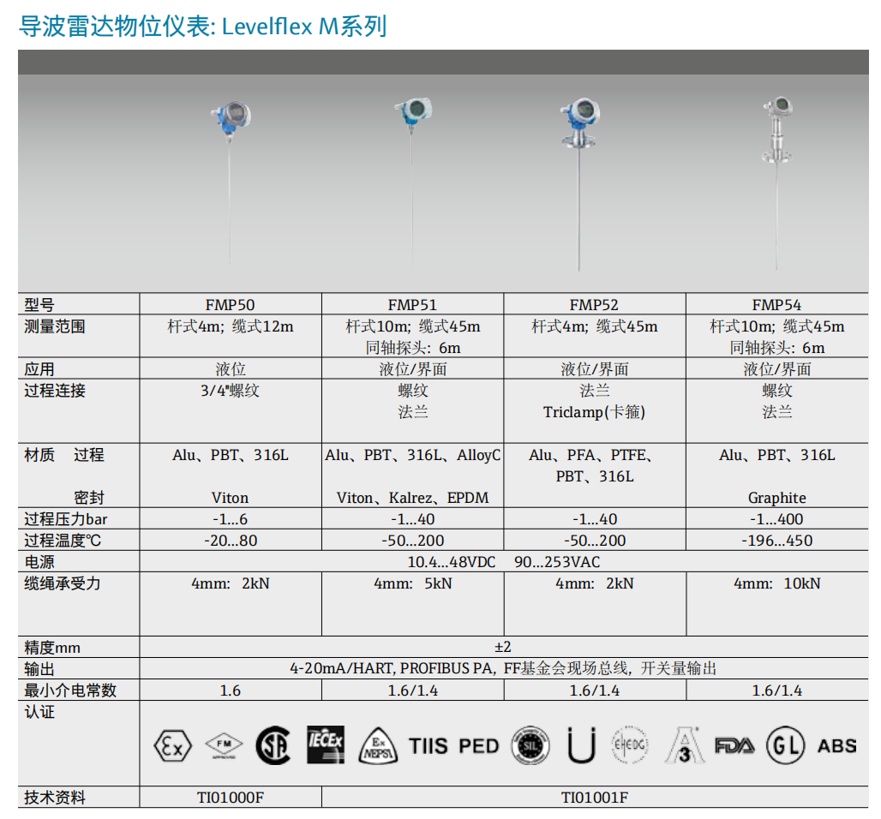The image size is (881, 819).
Task: Select the "Alu、PFA、PTFE、" material text
Action: (590, 454)
